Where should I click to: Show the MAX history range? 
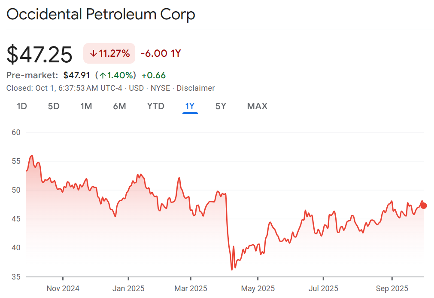coord(257,106)
